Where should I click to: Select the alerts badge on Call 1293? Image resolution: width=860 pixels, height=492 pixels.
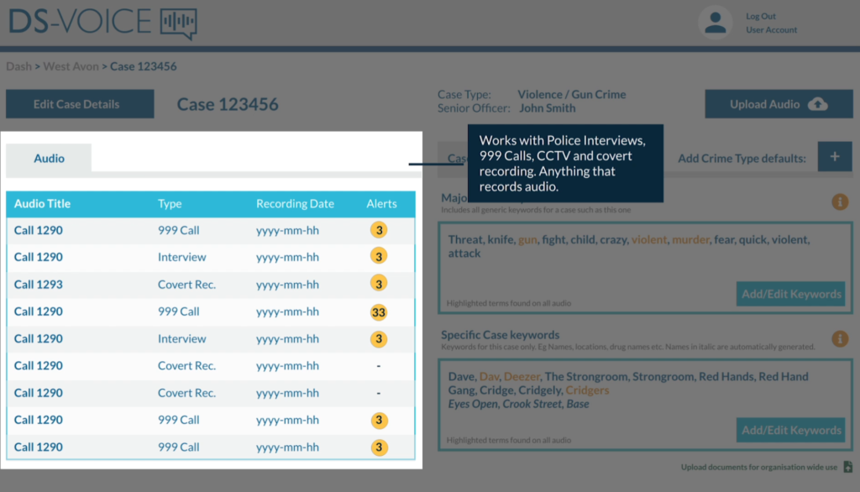tap(378, 285)
